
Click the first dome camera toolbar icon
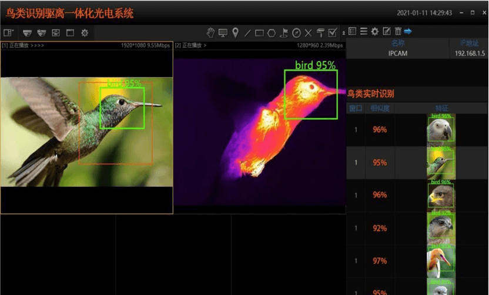tap(28, 33)
